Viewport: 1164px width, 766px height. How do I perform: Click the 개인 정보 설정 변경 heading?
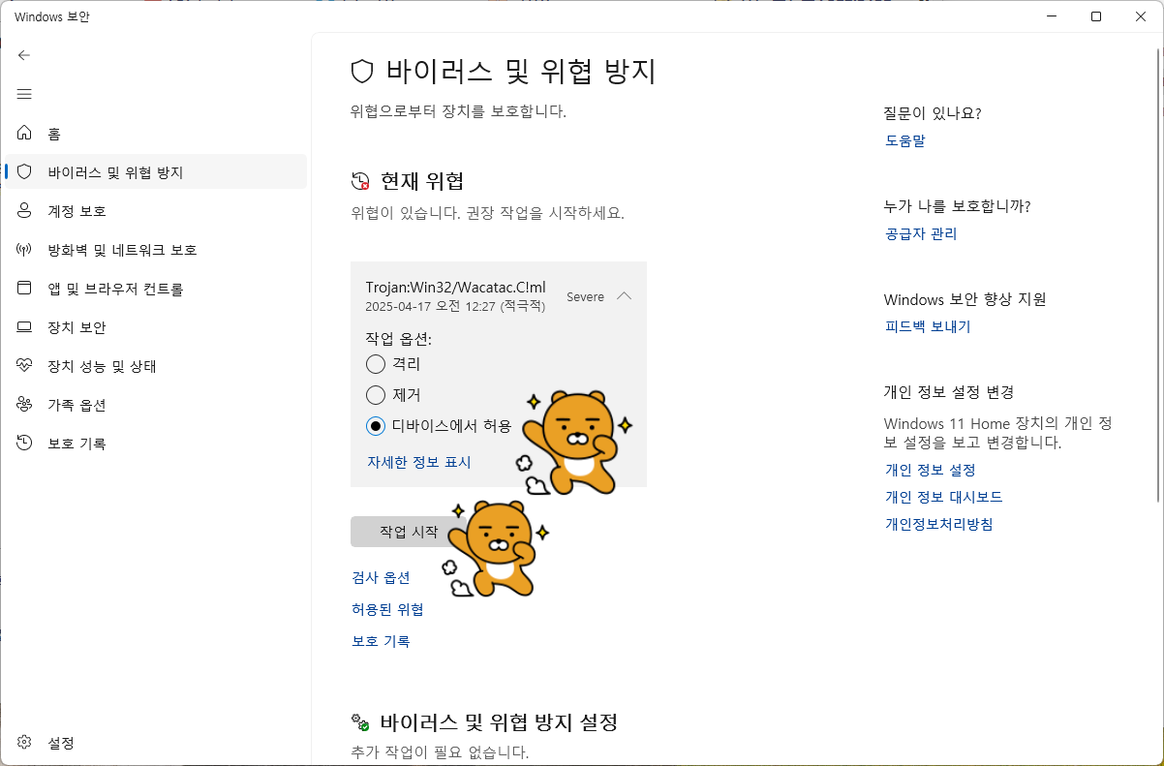click(949, 392)
